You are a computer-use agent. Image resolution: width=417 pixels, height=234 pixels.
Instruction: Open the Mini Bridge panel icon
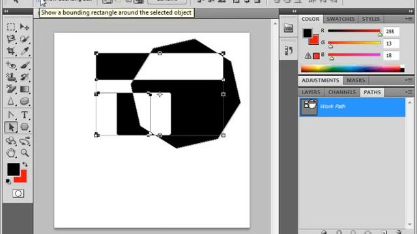(x=289, y=28)
